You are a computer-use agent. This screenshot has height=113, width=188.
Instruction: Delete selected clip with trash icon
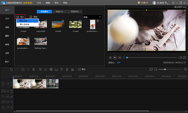34,70
